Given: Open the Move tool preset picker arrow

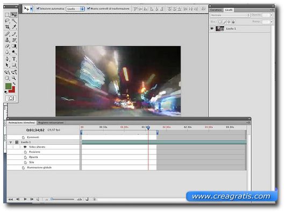Looking at the screenshot, I should 31,9.
